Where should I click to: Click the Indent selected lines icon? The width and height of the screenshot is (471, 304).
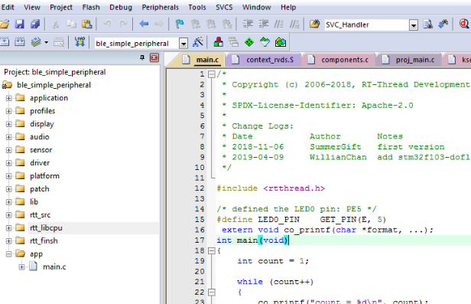pyautogui.click(x=248, y=24)
